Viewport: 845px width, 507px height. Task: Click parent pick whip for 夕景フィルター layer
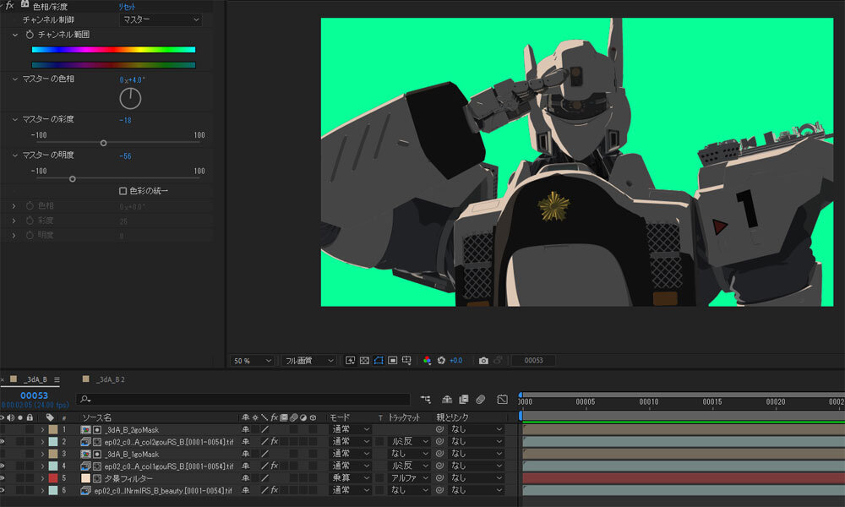point(439,478)
